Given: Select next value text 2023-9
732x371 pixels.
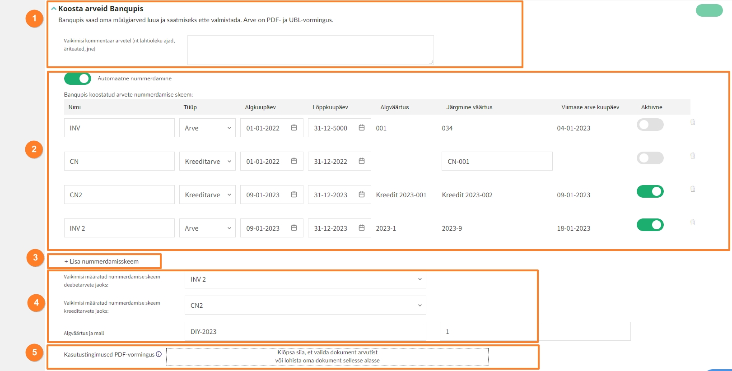Looking at the screenshot, I should 452,228.
